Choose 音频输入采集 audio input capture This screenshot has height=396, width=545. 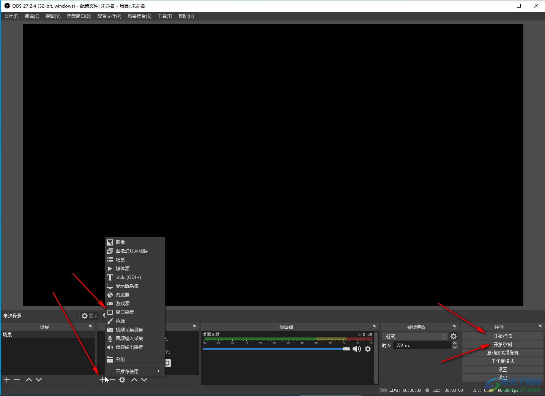point(135,339)
